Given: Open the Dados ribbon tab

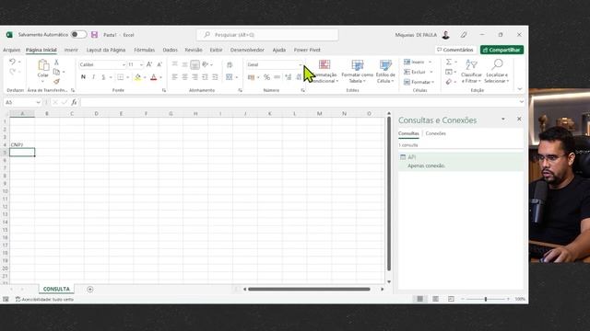Looking at the screenshot, I should tap(170, 50).
